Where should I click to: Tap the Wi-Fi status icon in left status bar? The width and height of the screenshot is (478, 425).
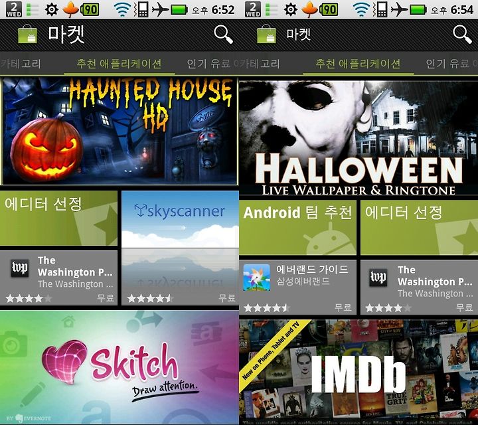click(x=123, y=9)
